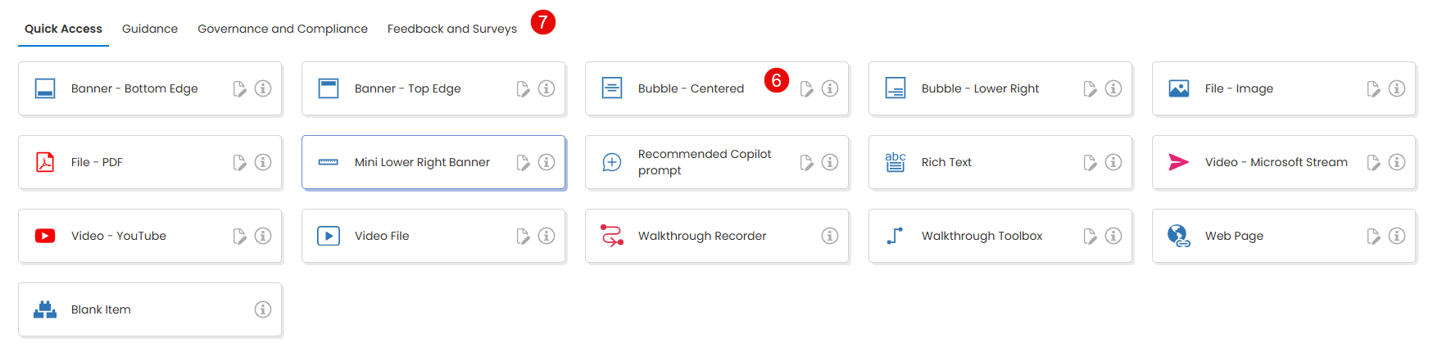Click the info icon for Banner - Bottom Edge

(x=263, y=88)
